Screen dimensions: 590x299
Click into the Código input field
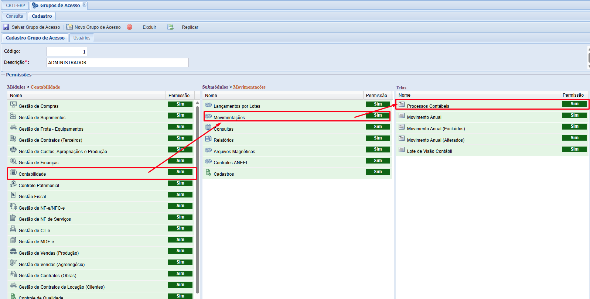point(67,52)
